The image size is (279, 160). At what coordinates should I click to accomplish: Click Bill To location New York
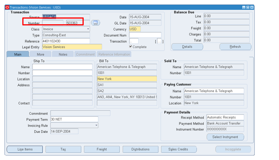tap(127, 79)
